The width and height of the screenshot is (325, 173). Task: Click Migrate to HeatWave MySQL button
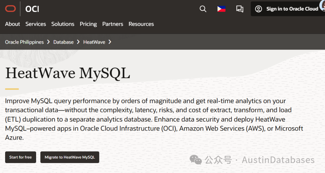tap(70, 157)
